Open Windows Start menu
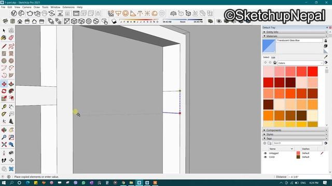 4,182
